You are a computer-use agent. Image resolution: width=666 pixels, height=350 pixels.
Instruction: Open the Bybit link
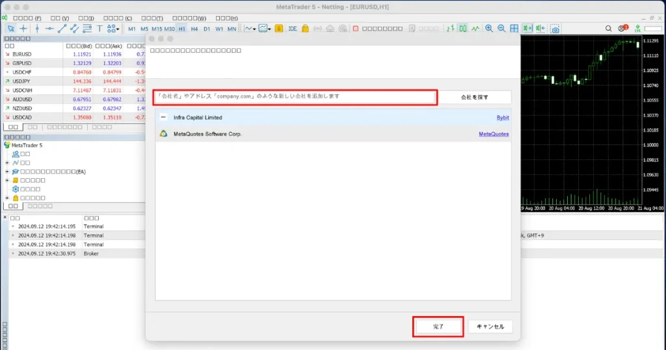503,118
